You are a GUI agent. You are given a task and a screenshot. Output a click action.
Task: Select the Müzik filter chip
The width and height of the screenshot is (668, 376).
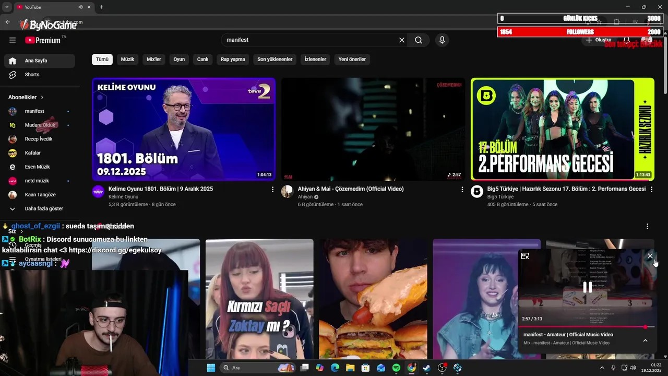click(x=127, y=60)
